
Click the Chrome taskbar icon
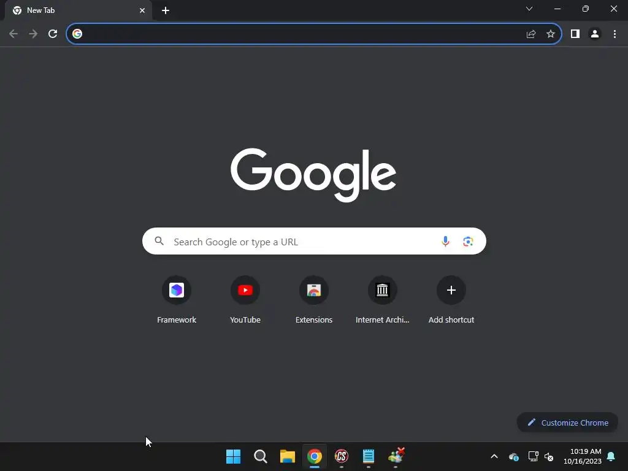pos(315,456)
